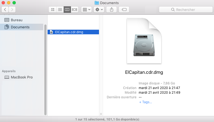Switch to gallery view
This screenshot has width=214, height=122.
(x=75, y=10)
